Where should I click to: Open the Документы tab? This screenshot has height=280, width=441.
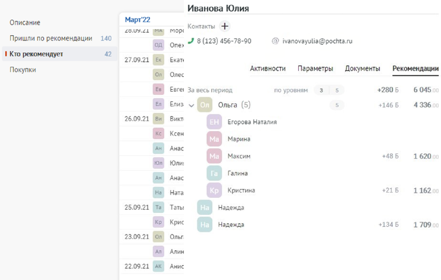coord(362,69)
